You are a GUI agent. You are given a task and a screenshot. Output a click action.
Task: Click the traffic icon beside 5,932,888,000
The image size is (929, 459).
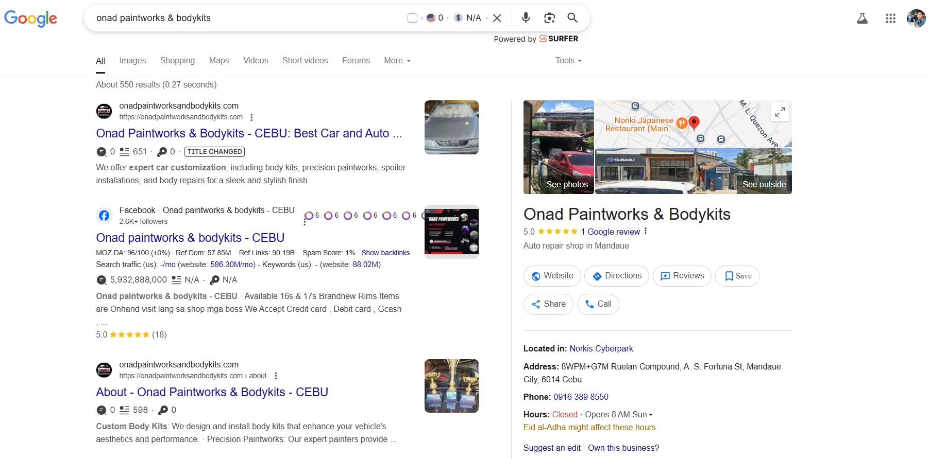[102, 280]
